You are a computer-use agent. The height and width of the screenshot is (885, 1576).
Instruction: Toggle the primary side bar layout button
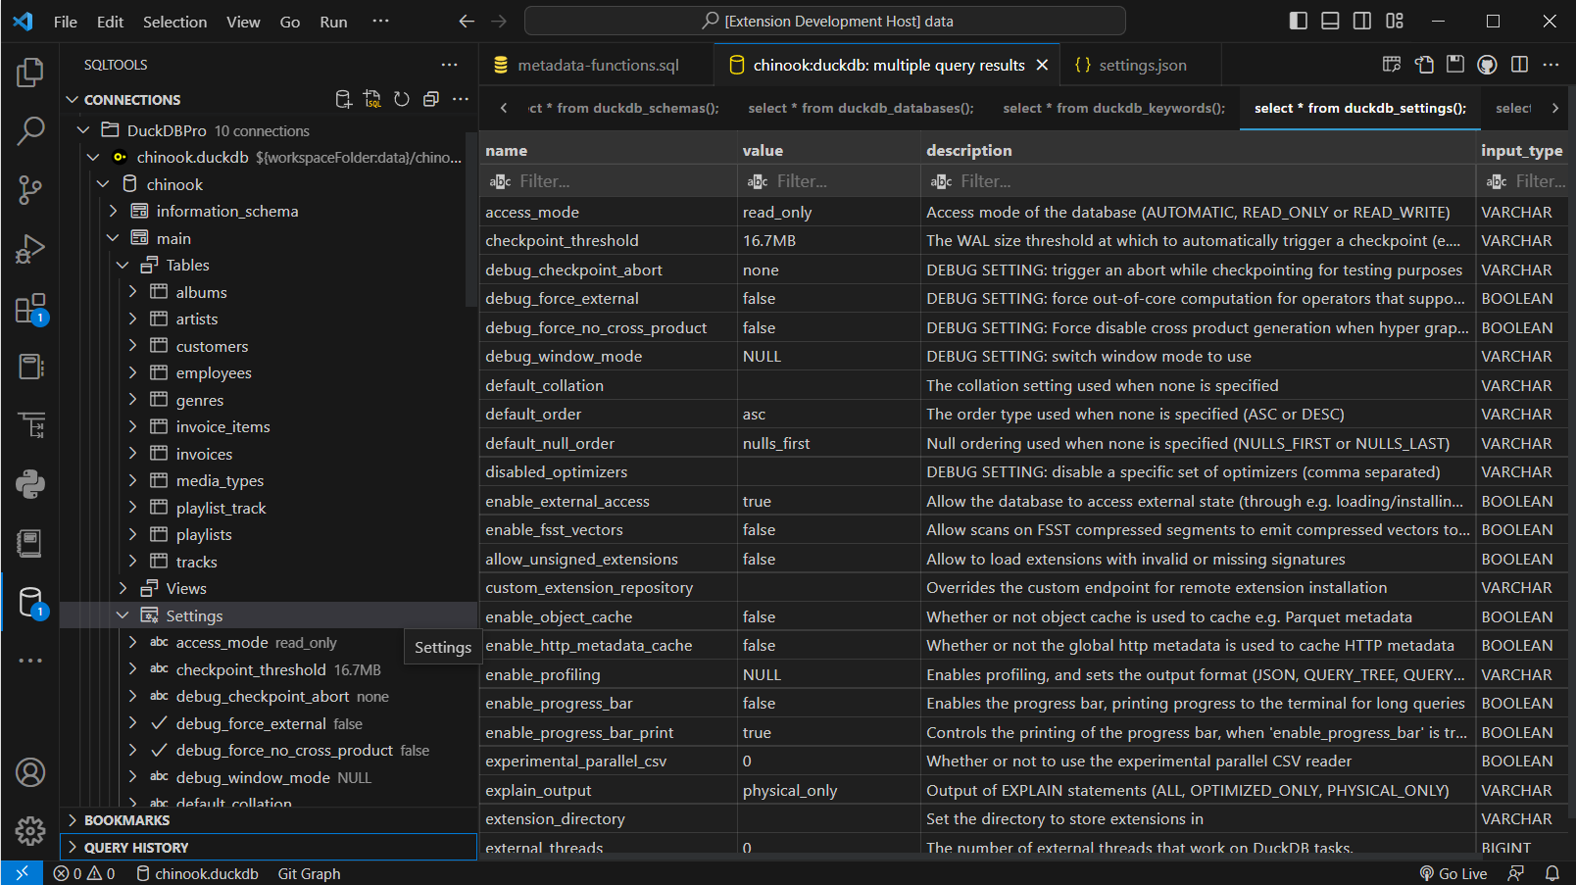tap(1298, 21)
